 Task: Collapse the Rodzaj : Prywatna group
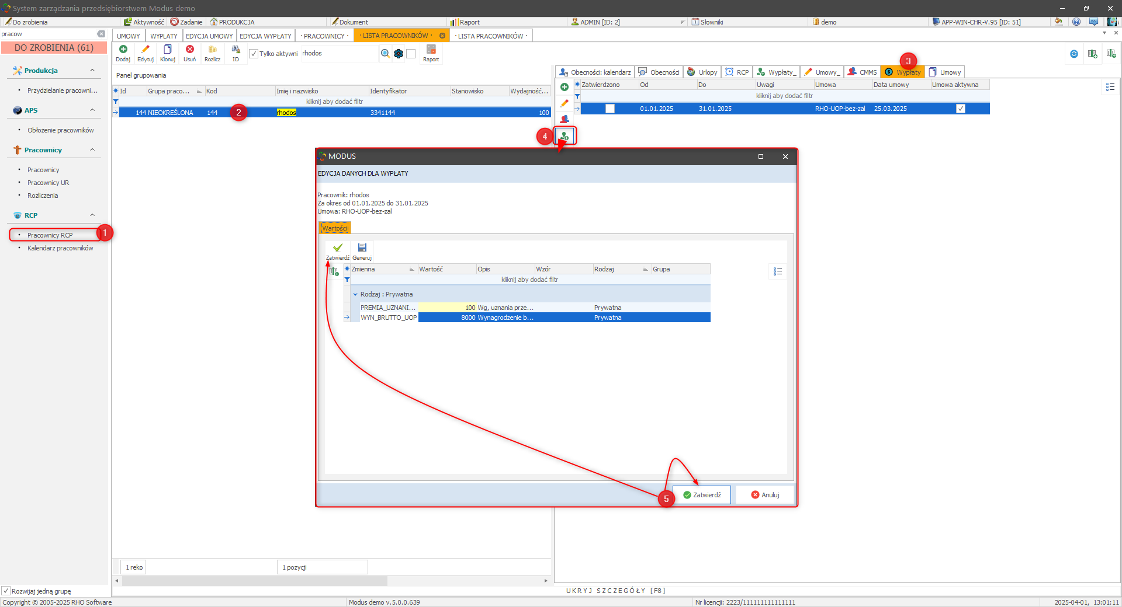point(355,294)
